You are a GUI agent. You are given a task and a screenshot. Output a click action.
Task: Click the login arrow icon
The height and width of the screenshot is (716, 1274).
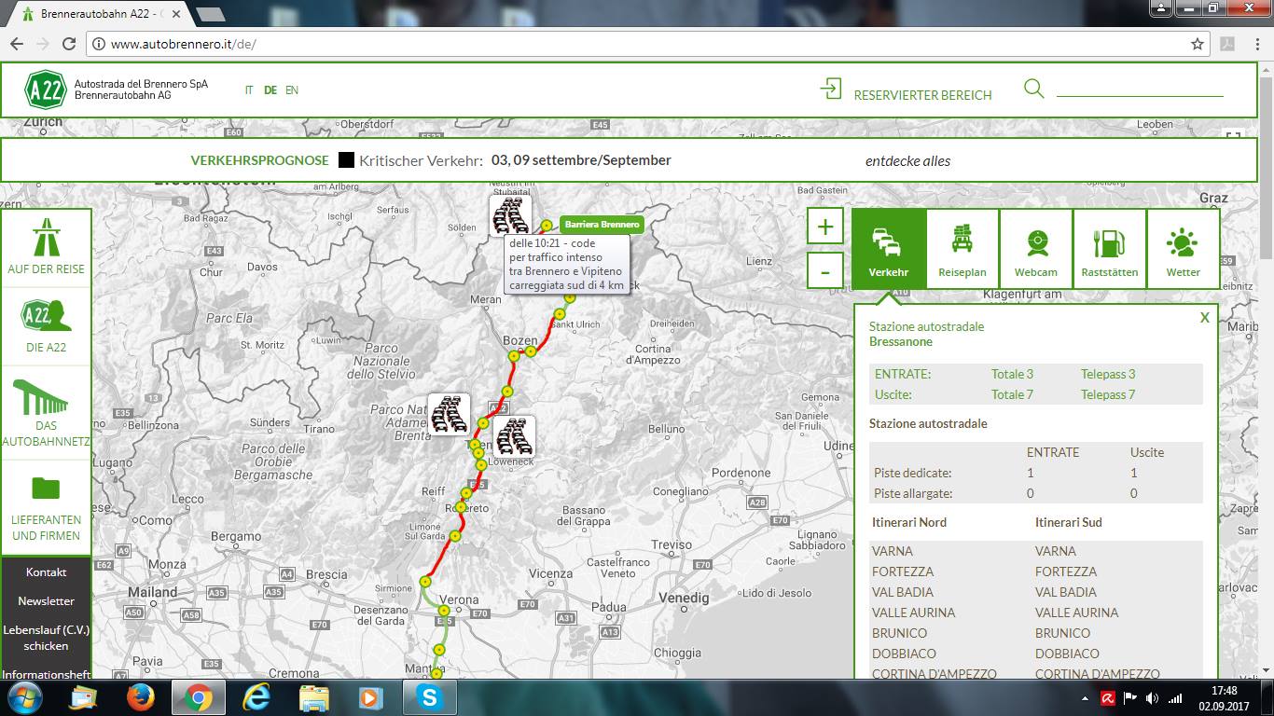click(x=830, y=89)
